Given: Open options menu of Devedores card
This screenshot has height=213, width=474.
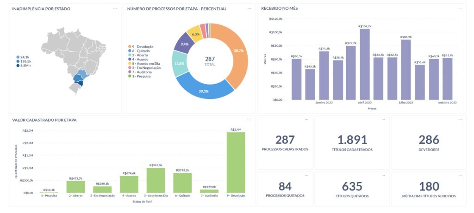Looking at the screenshot, I should pos(460,120).
